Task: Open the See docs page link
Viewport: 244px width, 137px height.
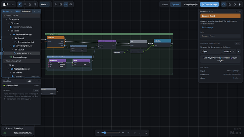Action: (x=207, y=27)
